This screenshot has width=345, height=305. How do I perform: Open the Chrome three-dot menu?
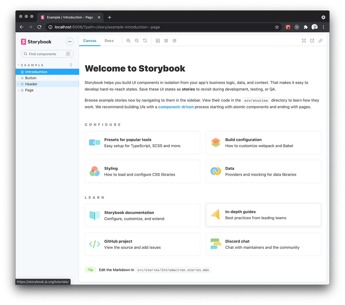323,27
